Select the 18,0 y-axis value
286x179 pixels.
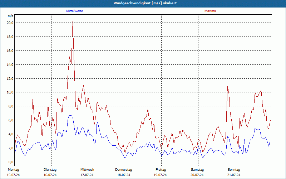point(10,37)
